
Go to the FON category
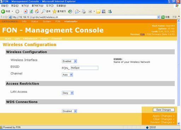click(58, 21)
